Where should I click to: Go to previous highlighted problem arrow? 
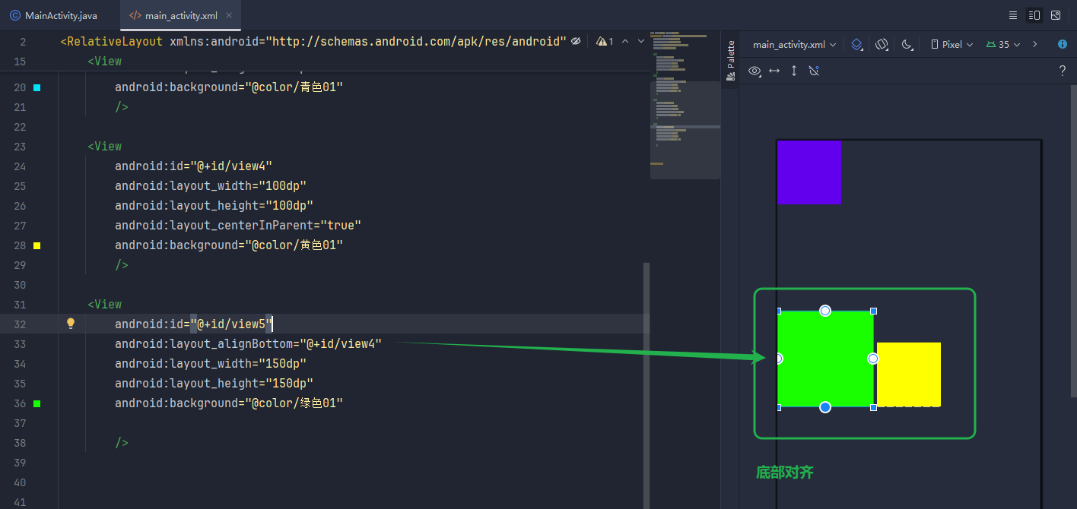point(625,41)
